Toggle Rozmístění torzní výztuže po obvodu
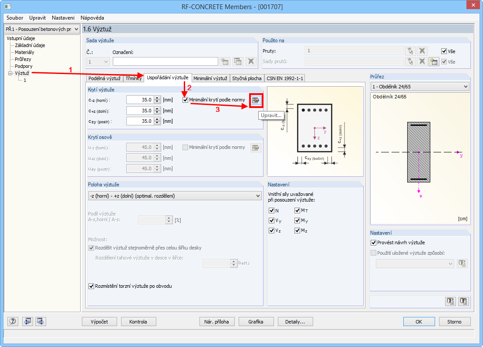Image resolution: width=483 pixels, height=347 pixels. click(91, 286)
